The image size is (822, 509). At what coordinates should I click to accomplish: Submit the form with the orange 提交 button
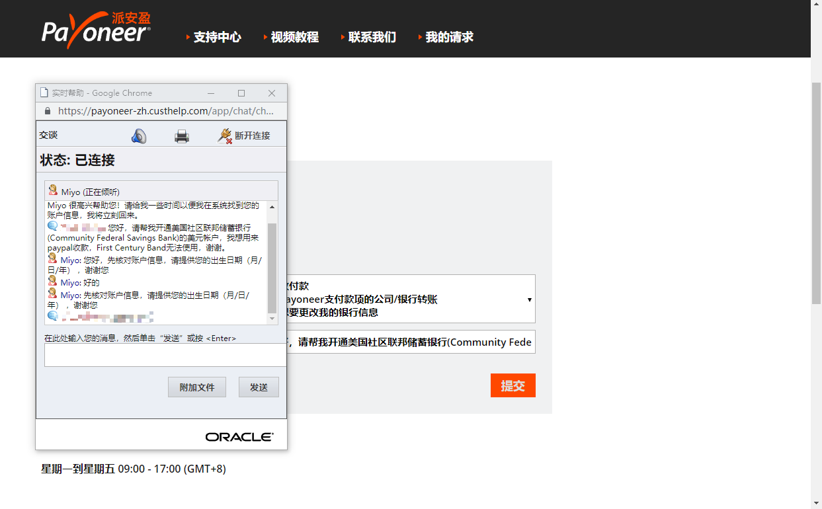pyautogui.click(x=513, y=385)
